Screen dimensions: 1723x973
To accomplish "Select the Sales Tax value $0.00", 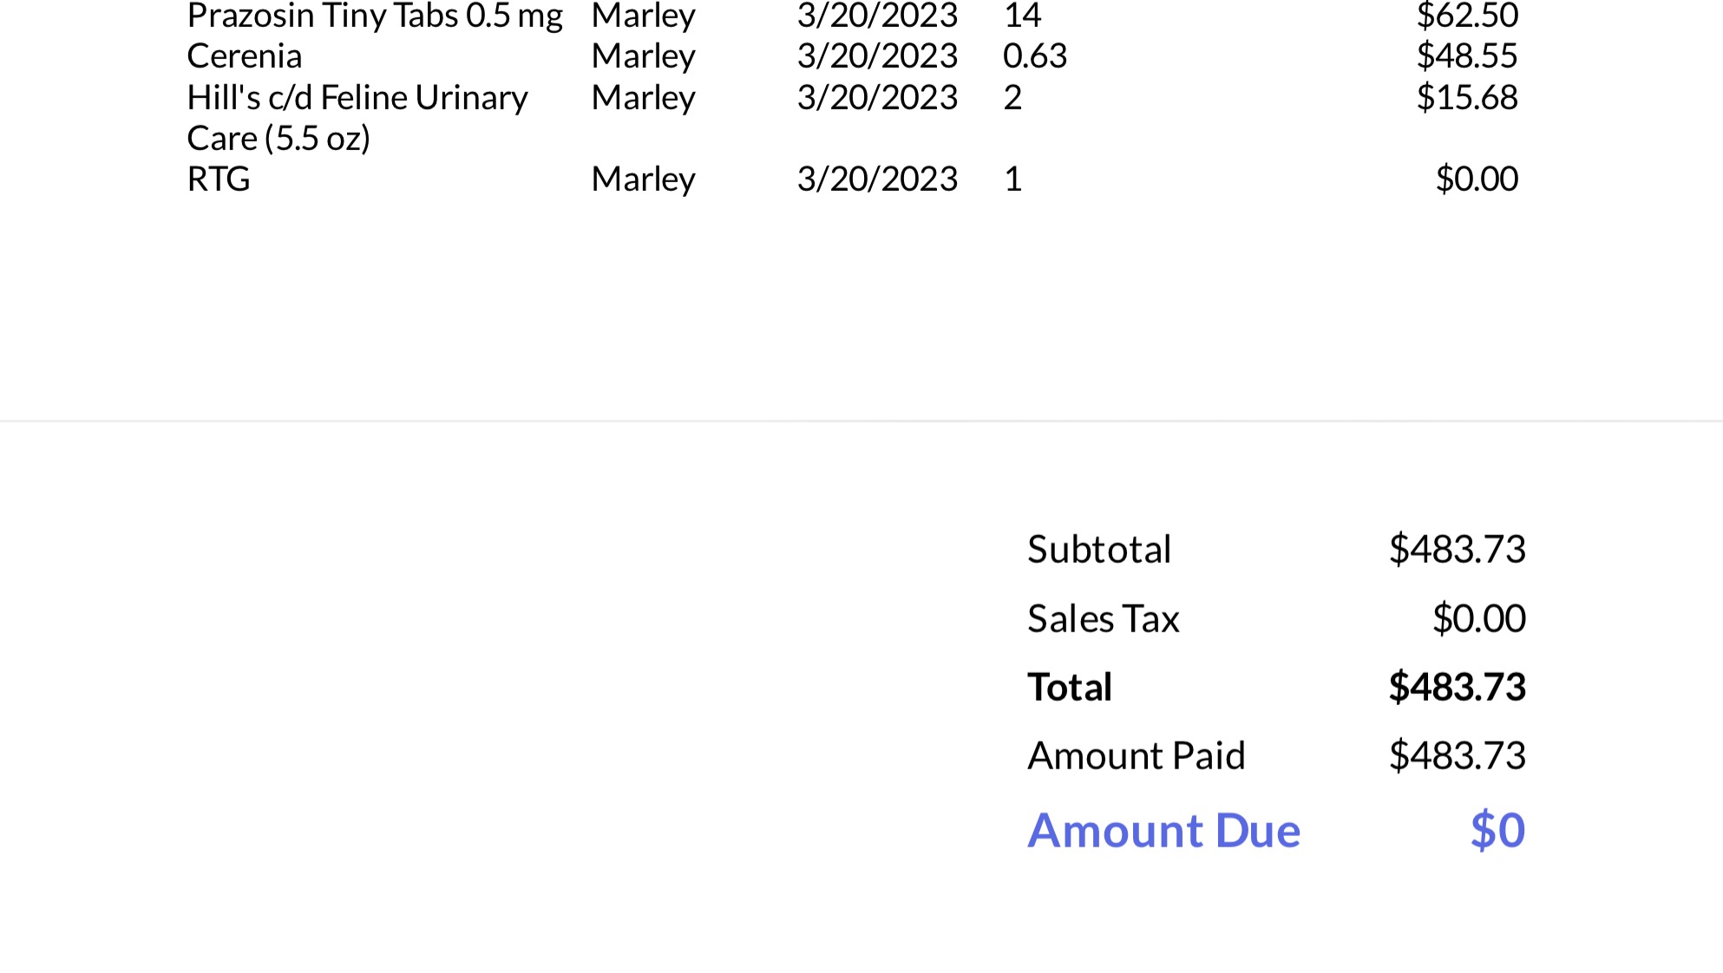I will [x=1478, y=618].
